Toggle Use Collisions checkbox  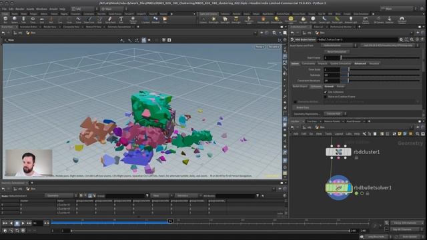(326, 92)
